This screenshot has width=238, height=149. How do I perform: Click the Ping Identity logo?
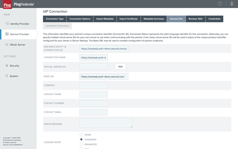click(x=8, y=5)
